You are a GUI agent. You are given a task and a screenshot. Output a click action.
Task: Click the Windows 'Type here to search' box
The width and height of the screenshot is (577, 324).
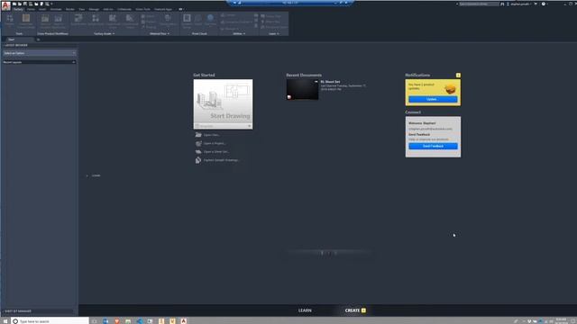[x=50, y=321]
